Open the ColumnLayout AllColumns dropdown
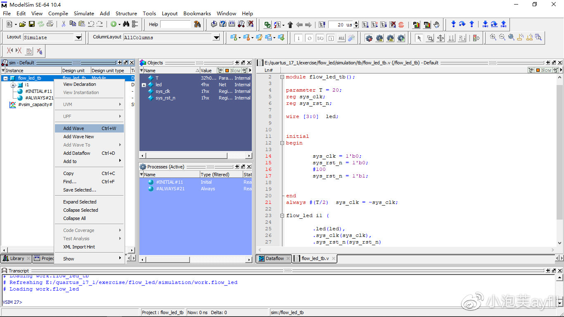The image size is (564, 317). [216, 38]
